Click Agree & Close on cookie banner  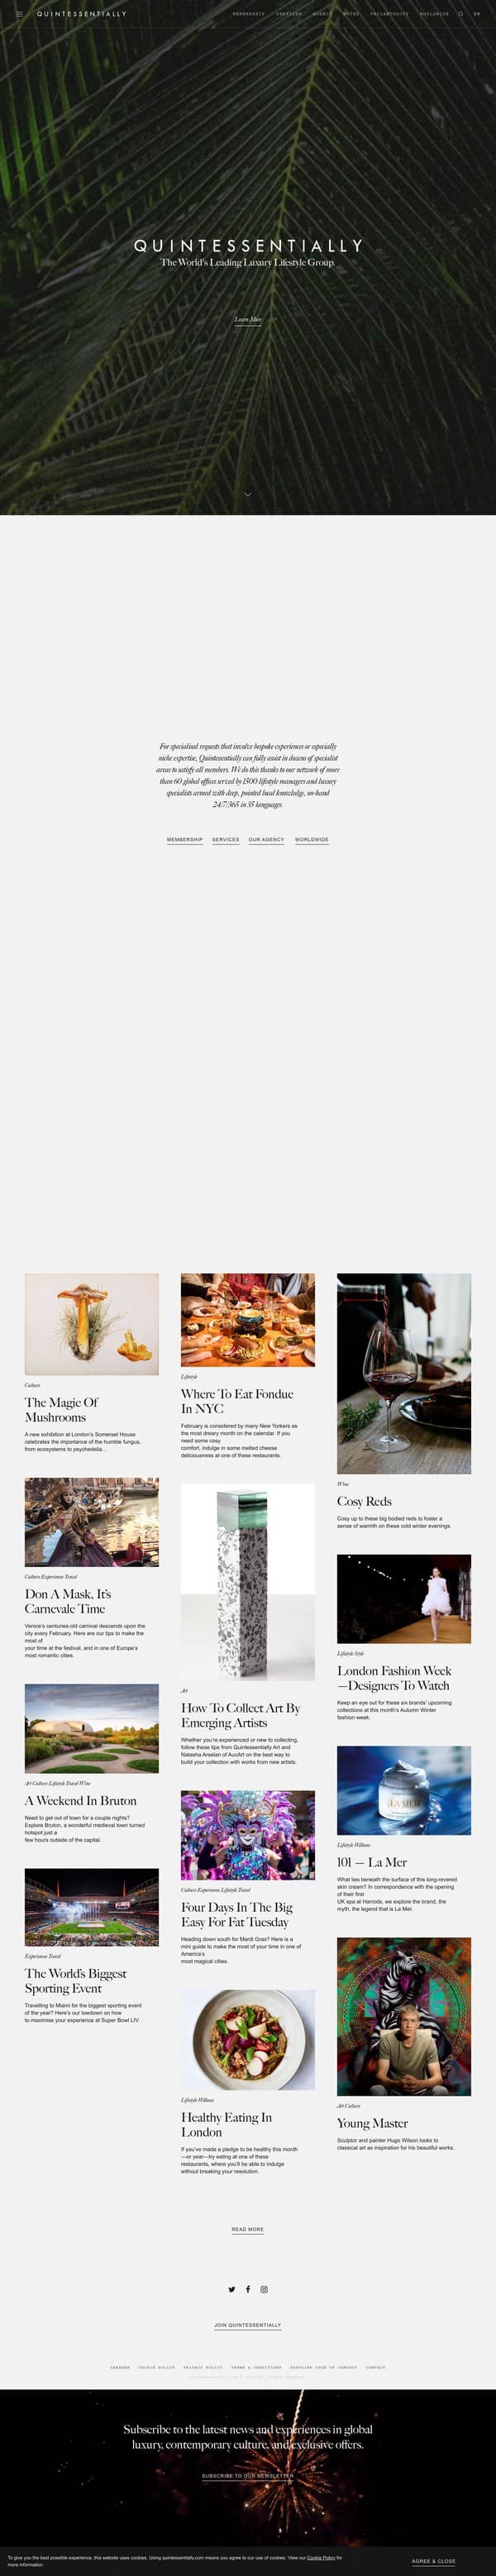pyautogui.click(x=434, y=2561)
